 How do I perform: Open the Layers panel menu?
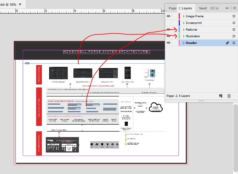(235, 8)
